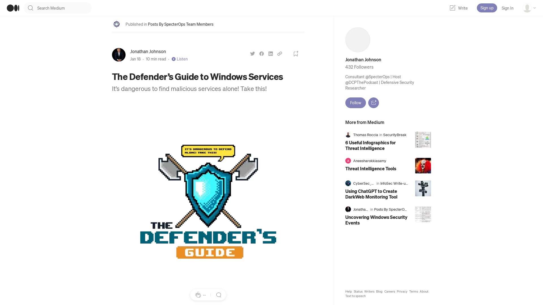Expand the author profile dropdown
The image size is (543, 305).
coord(529,8)
